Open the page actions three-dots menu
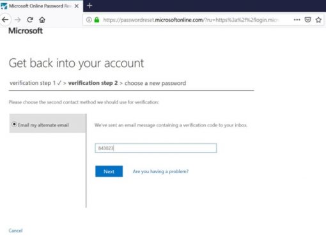The image size is (326, 244). click(297, 20)
